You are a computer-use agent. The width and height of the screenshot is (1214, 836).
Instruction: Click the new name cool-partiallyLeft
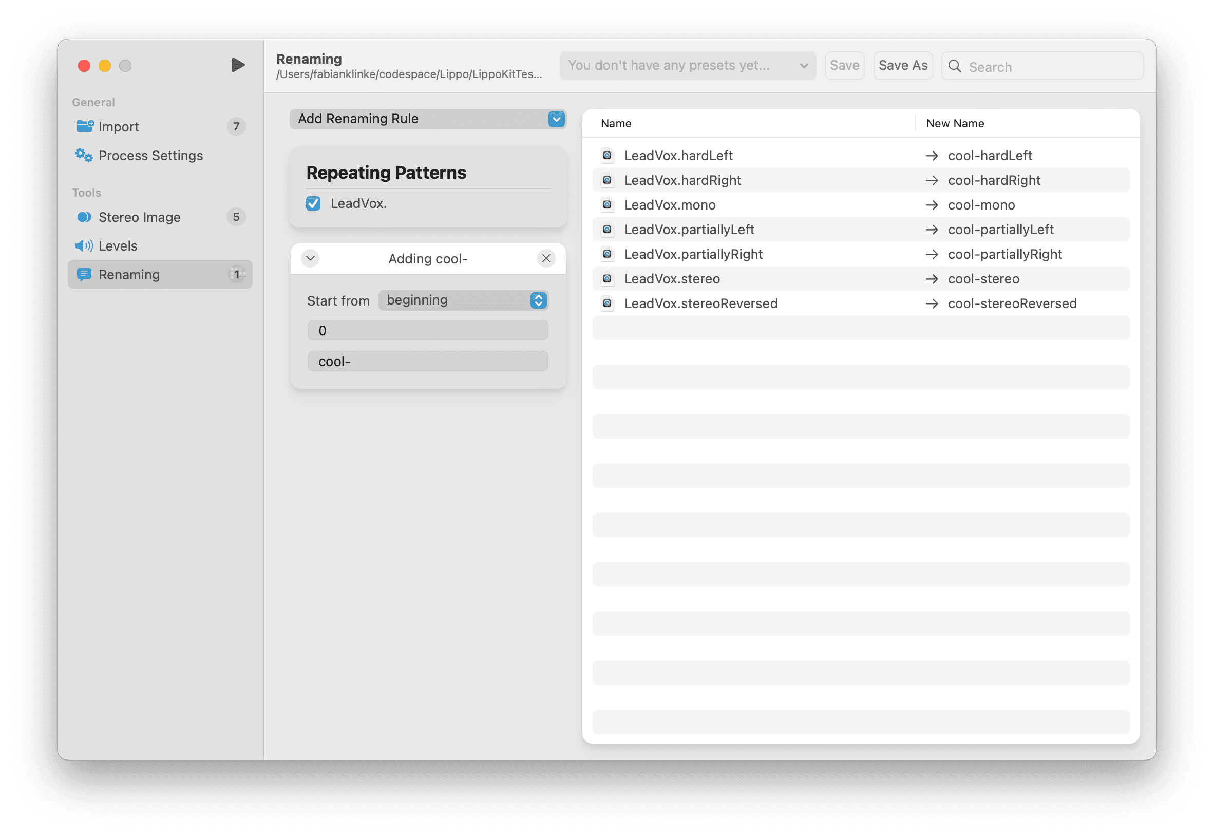1001,230
